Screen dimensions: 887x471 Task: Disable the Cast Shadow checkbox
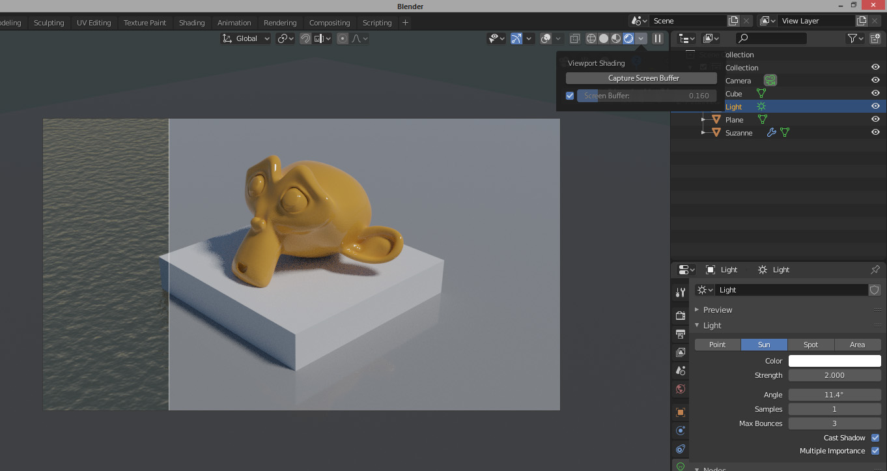(875, 438)
